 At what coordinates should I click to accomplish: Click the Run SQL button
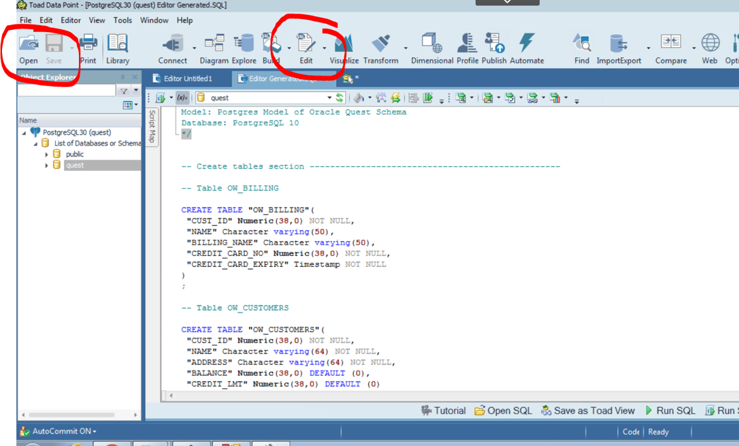coord(670,411)
